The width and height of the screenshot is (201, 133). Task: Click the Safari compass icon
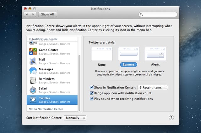point(33,90)
